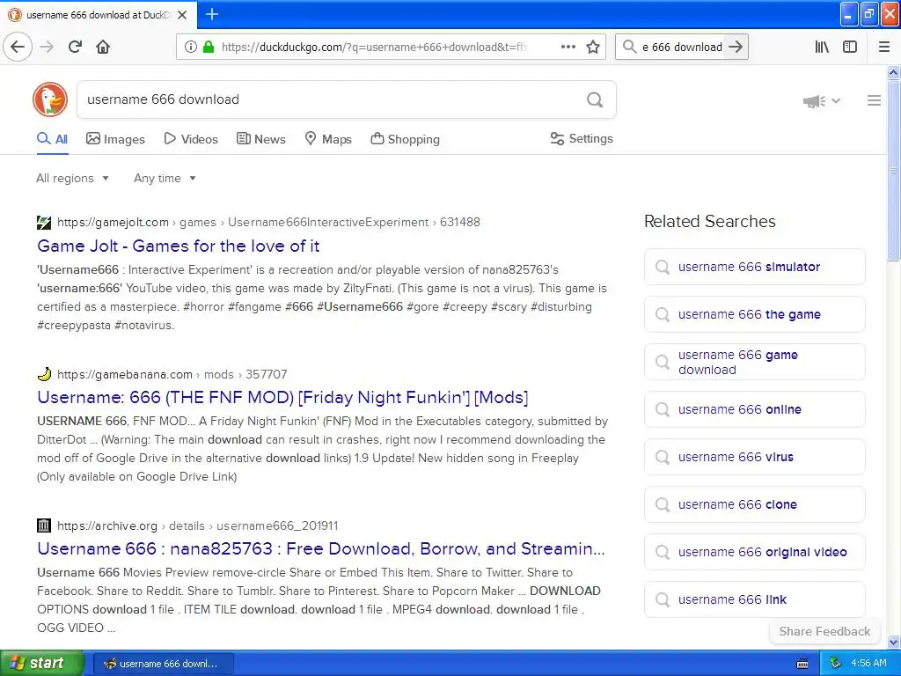This screenshot has width=901, height=676.
Task: Close the DuckDuckGo tab
Action: pyautogui.click(x=182, y=15)
